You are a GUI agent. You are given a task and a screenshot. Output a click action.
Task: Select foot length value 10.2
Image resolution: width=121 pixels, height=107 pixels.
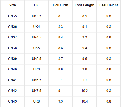pyautogui.click(x=85, y=91)
